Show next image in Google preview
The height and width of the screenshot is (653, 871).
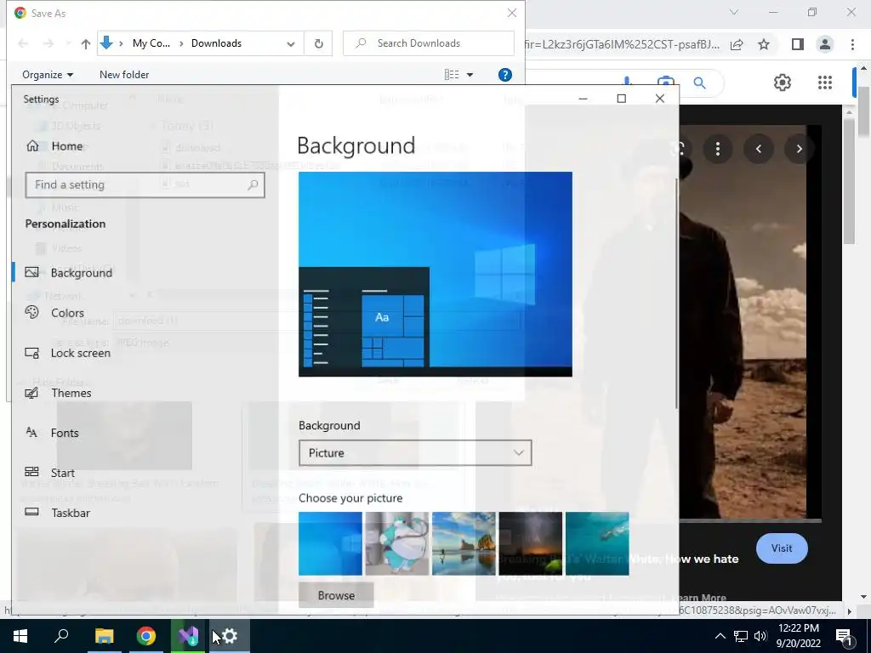click(x=799, y=149)
